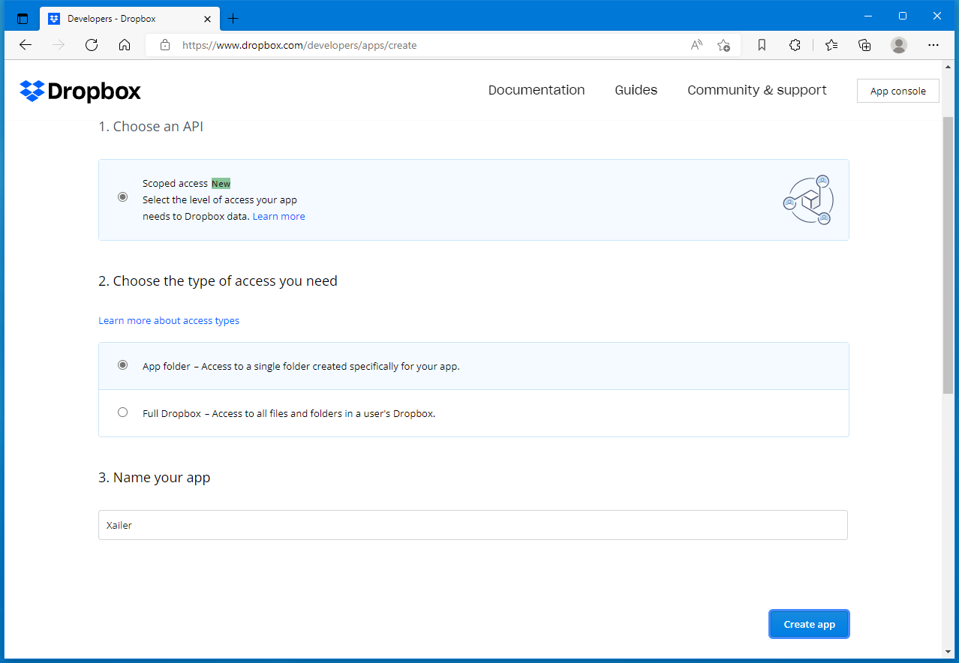
Task: Click the 'Full Dropbox – Access to all files' text
Action: click(x=289, y=413)
